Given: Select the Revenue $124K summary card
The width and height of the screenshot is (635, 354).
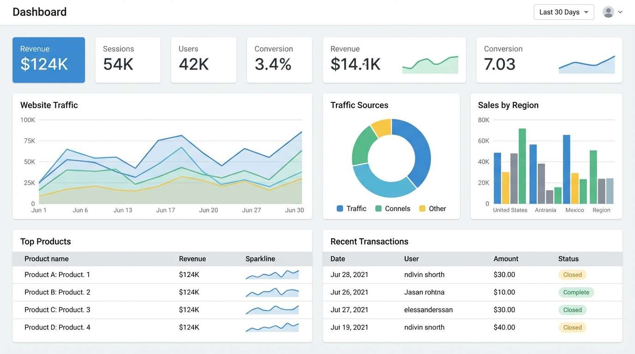Looking at the screenshot, I should click(x=48, y=60).
